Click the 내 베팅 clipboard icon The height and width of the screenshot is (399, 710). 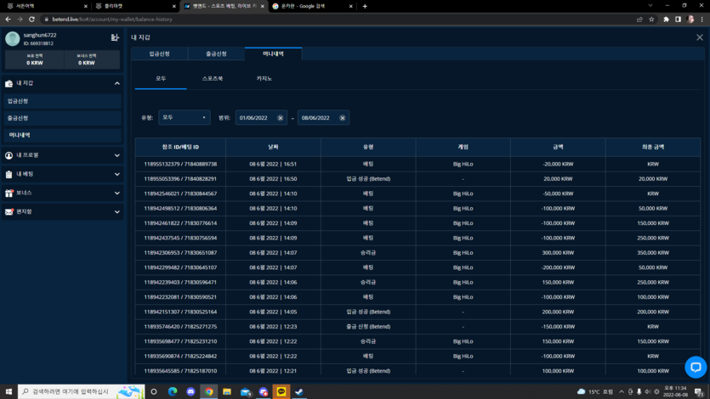9,174
